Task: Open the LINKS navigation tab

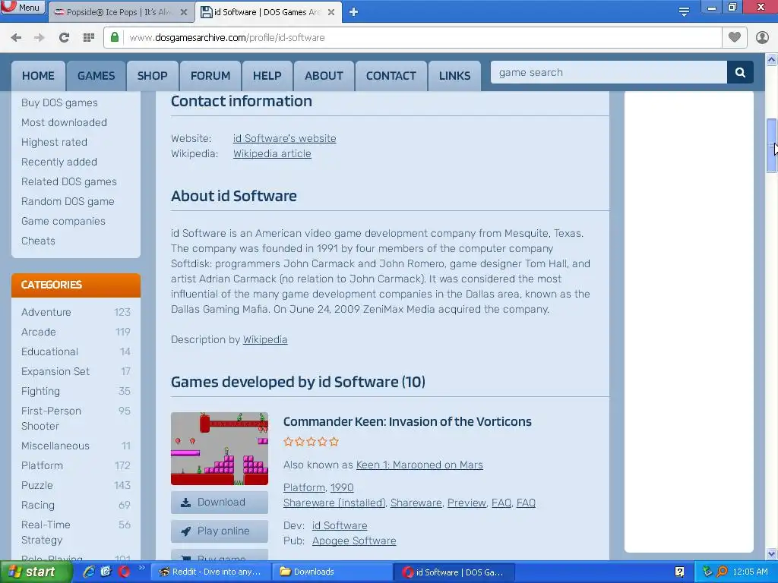Action: [454, 76]
